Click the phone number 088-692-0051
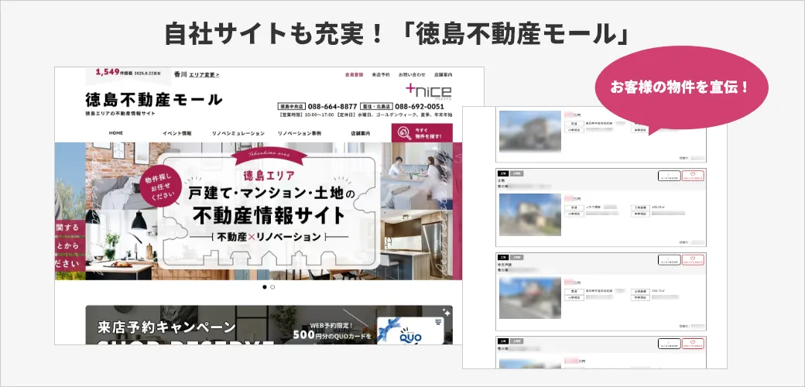The image size is (805, 387). click(420, 107)
